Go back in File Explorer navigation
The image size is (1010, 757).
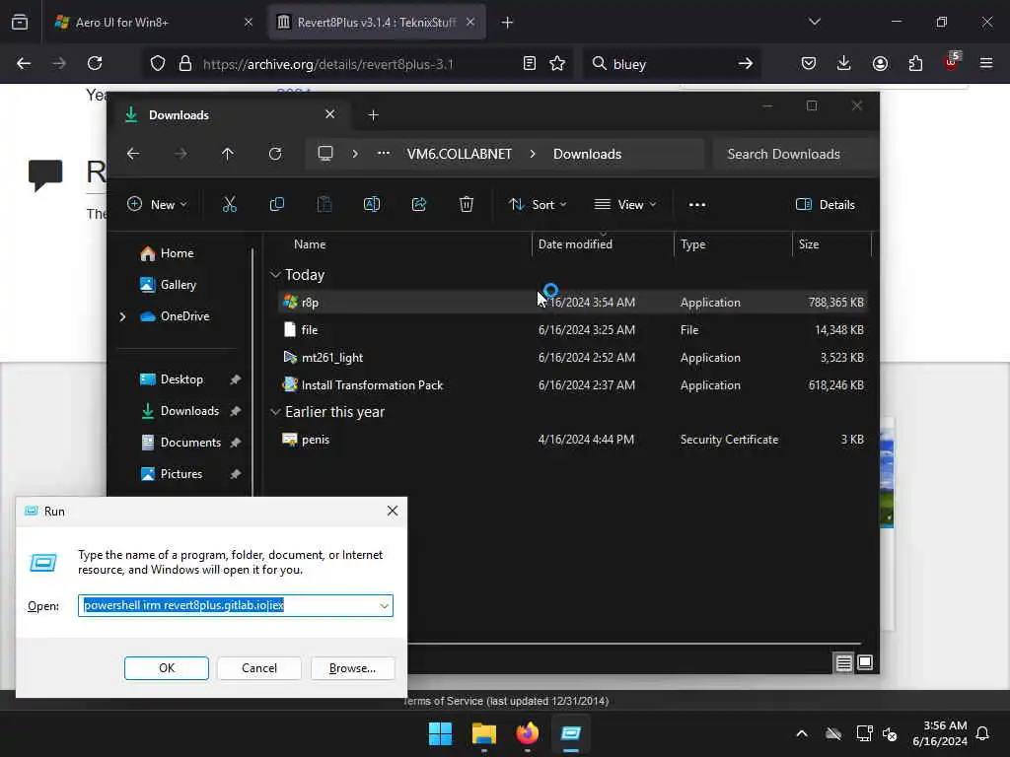pos(133,154)
